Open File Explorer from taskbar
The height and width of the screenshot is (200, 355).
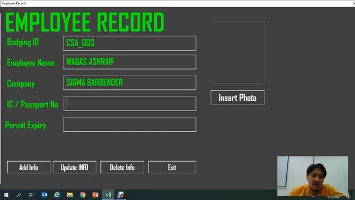tap(70, 195)
